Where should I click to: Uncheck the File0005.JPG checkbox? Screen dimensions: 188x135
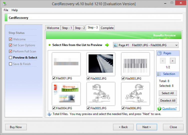click(88, 108)
